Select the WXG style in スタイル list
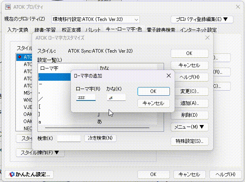 (x=28, y=100)
